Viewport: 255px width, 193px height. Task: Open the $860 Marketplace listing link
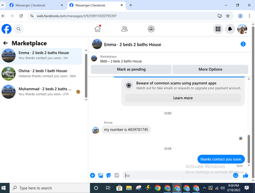pos(121,61)
